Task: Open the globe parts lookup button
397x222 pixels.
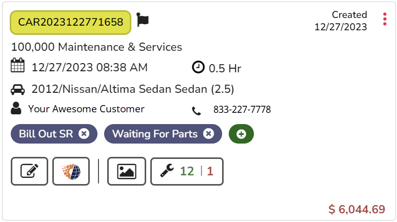Action: pos(71,171)
